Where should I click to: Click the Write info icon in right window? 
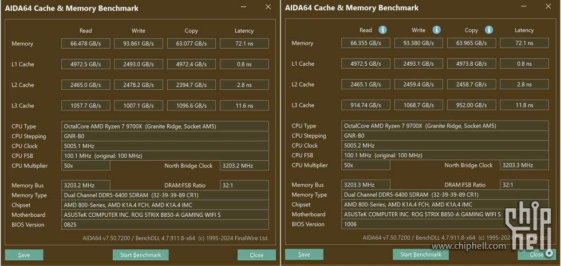pyautogui.click(x=436, y=30)
